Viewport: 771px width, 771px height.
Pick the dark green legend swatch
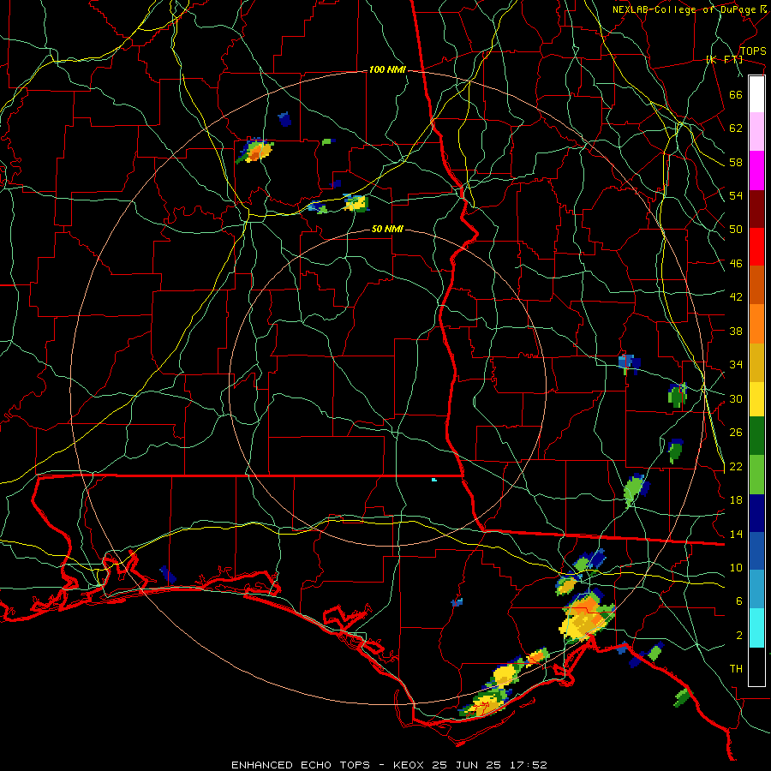(756, 436)
